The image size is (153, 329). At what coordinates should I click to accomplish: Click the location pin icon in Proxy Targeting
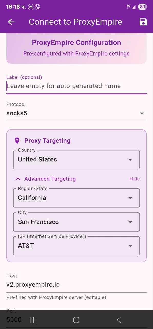coord(17,141)
